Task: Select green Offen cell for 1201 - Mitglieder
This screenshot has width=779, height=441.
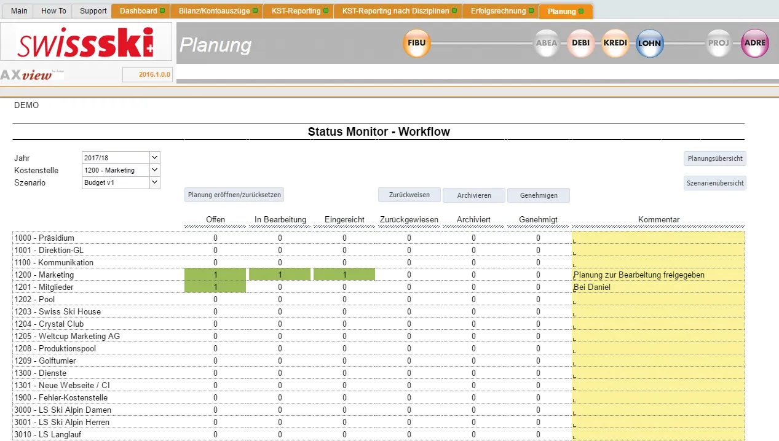Action: pyautogui.click(x=215, y=287)
